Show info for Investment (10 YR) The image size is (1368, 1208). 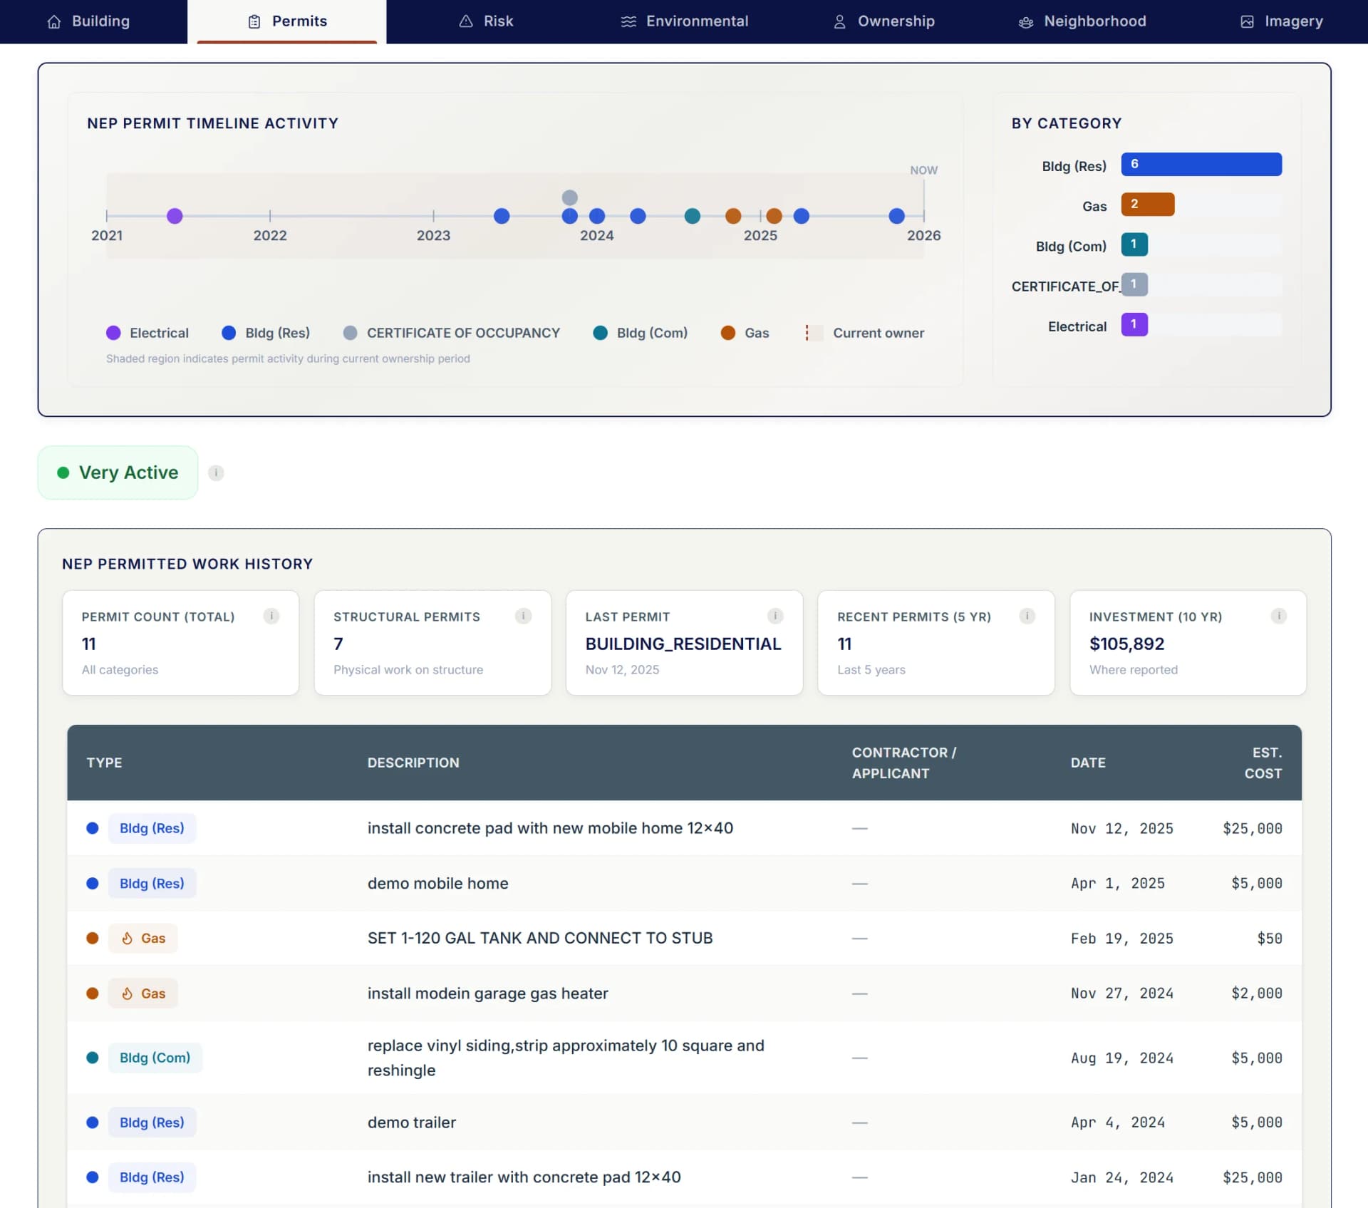[1279, 616]
